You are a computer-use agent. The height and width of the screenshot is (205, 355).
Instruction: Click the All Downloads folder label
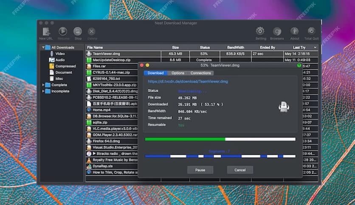(x=63, y=47)
